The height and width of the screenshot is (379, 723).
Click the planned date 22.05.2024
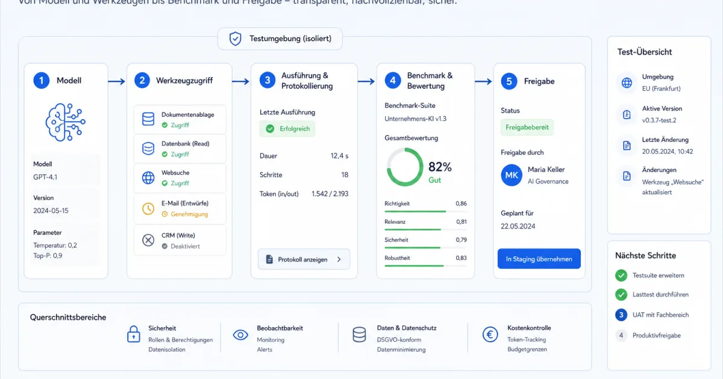click(518, 226)
